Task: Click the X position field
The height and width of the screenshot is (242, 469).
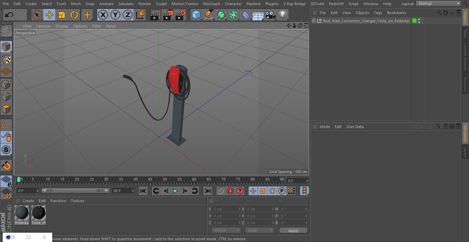Action: 227,209
